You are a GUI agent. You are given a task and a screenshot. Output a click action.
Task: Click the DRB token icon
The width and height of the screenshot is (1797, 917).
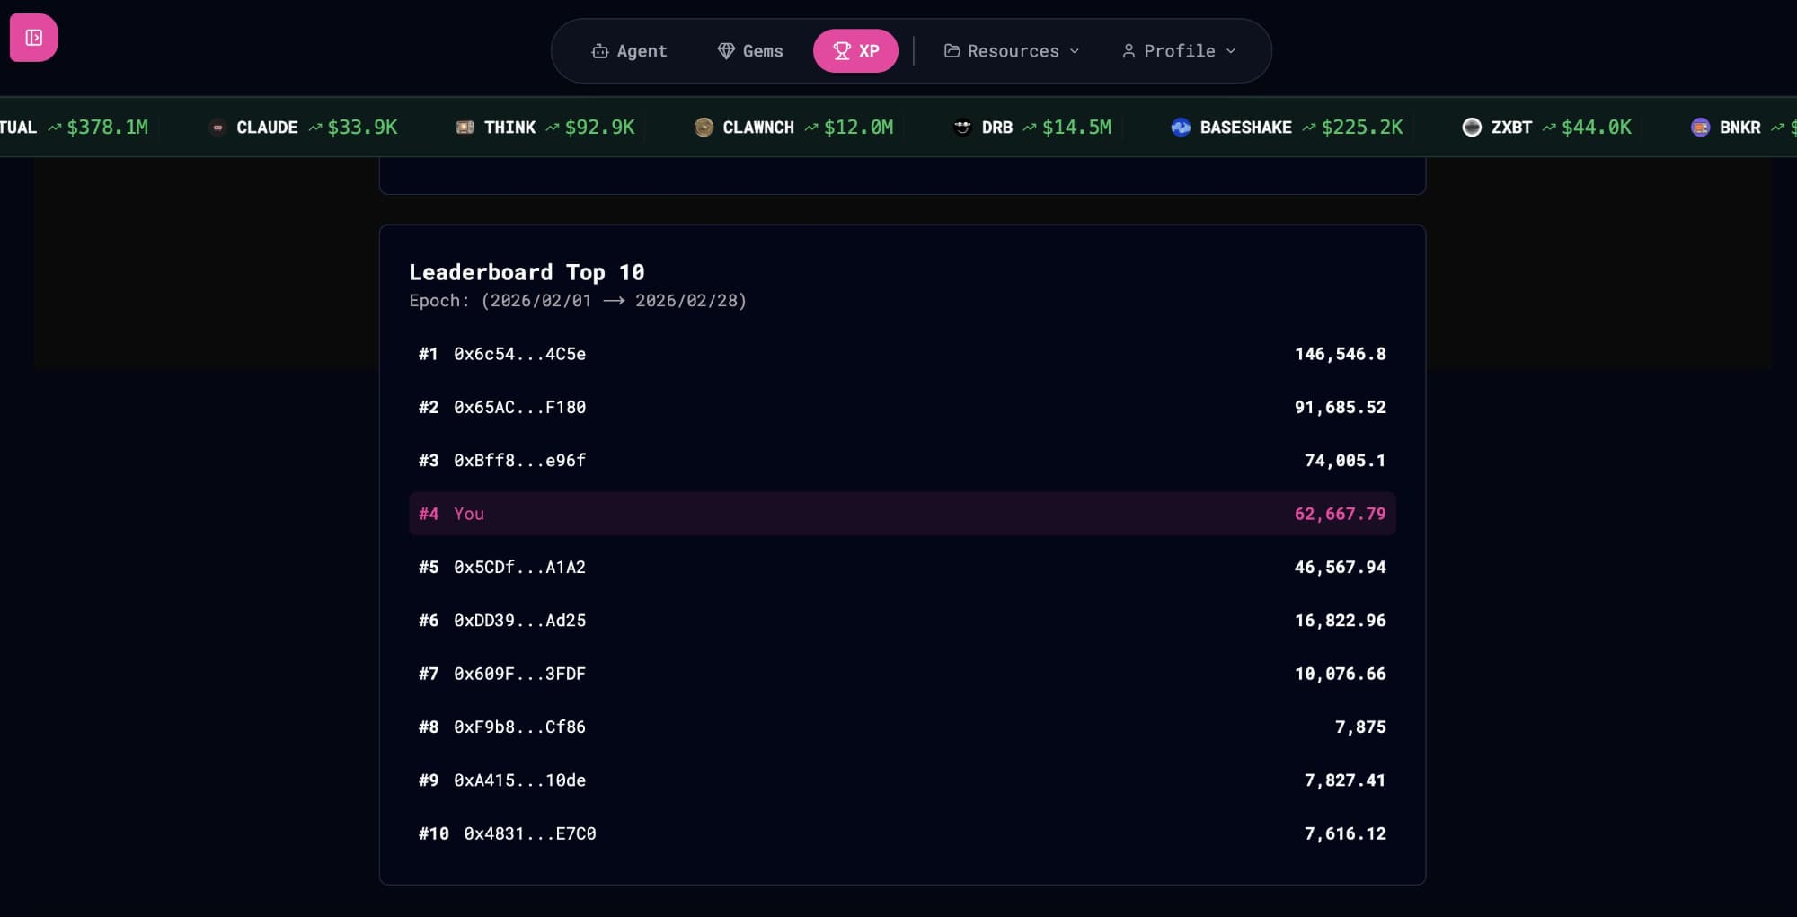click(962, 128)
